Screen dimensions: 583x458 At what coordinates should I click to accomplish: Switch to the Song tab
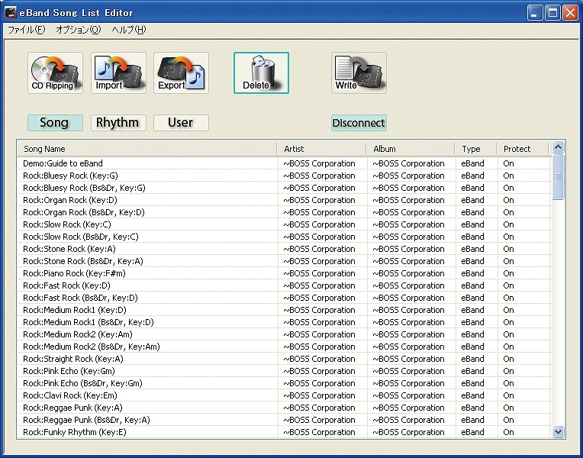coord(54,123)
